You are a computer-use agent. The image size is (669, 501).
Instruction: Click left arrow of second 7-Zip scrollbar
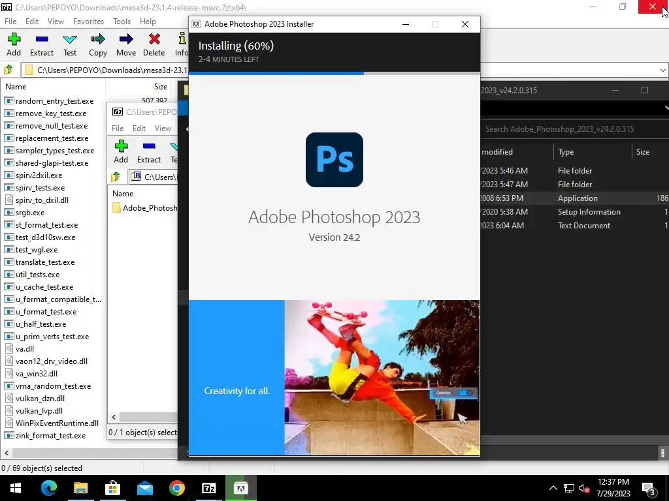pos(114,417)
